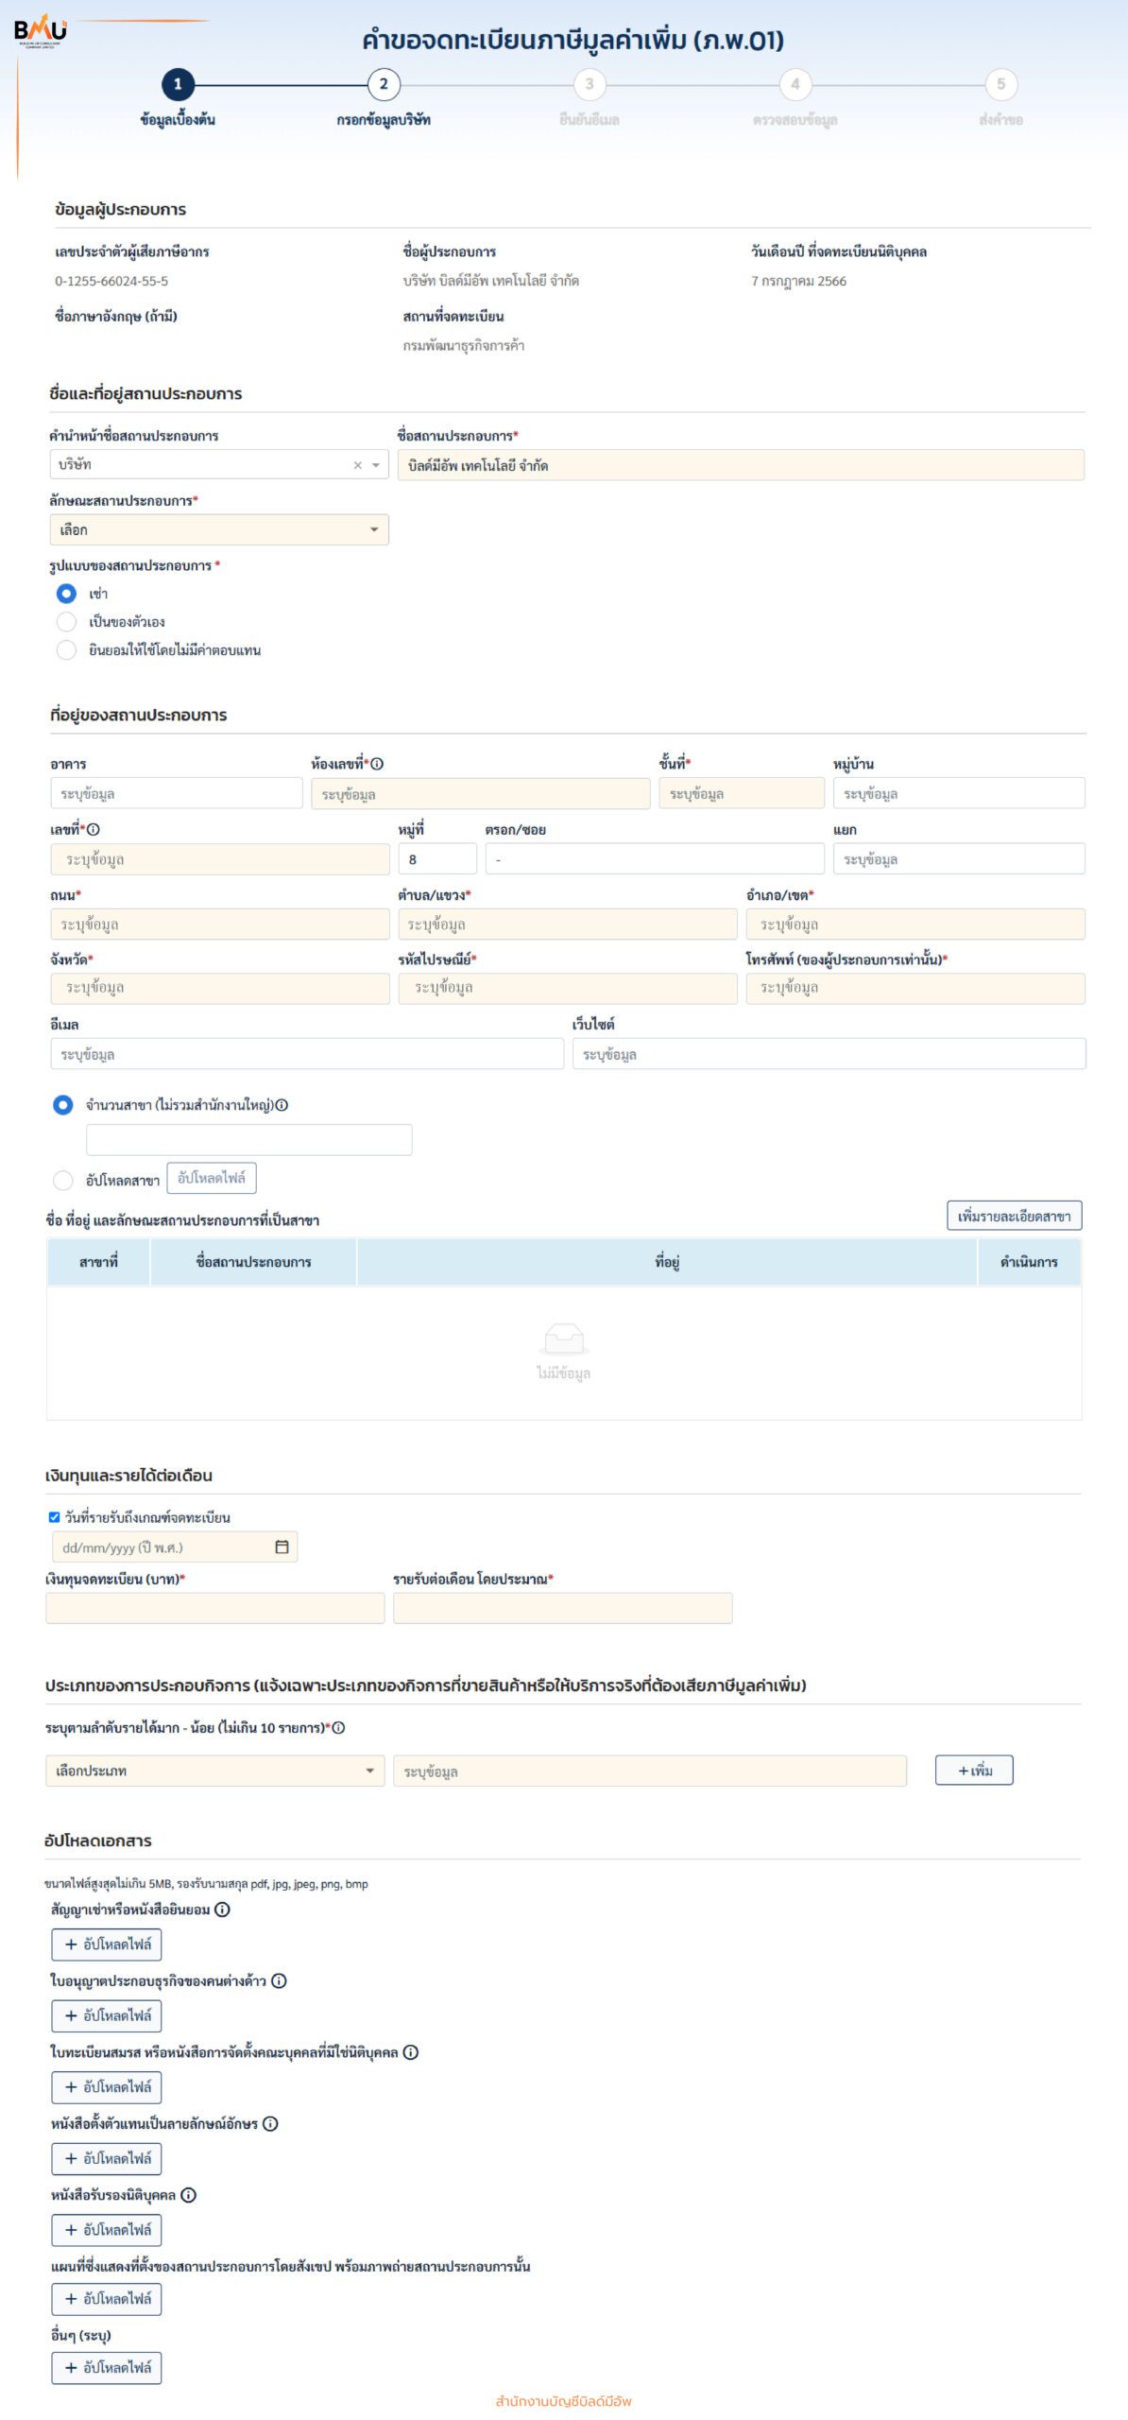Open calendar icon in date field
The image size is (1128, 2420).
click(x=282, y=1547)
